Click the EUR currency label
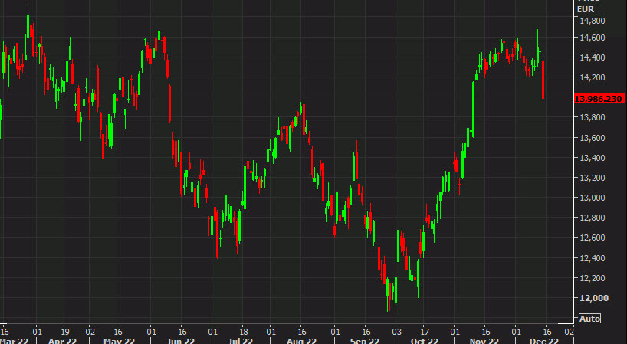627x344 pixels. point(586,9)
